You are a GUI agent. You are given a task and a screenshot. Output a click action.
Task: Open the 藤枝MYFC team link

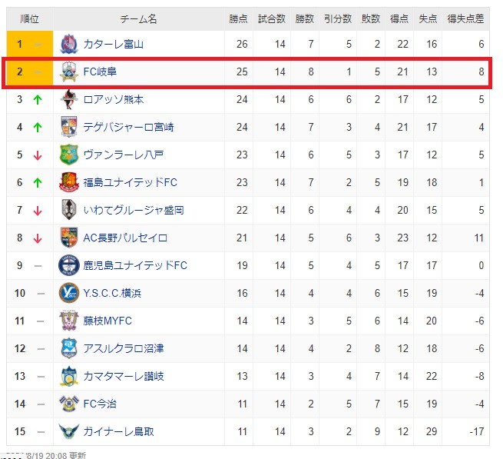[108, 321]
